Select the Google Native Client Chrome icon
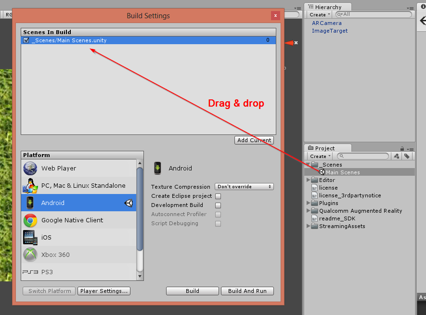The width and height of the screenshot is (426, 315). tap(30, 220)
